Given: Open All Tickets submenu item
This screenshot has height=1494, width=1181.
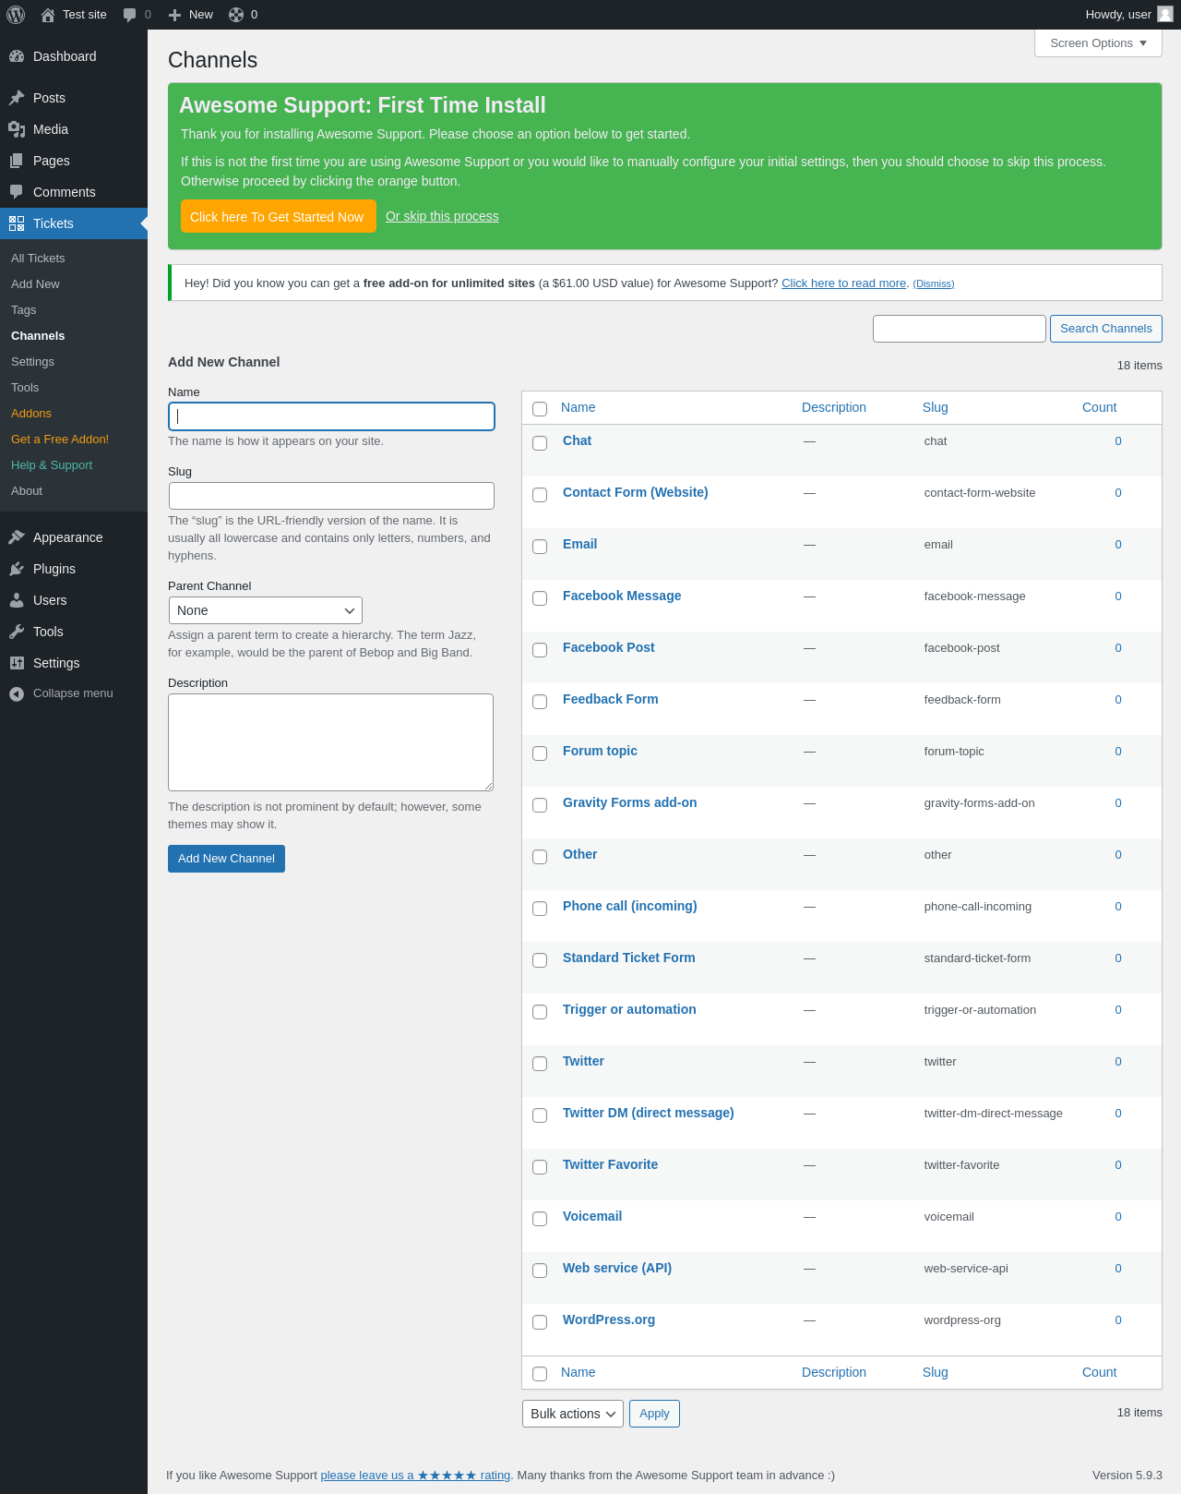Looking at the screenshot, I should click(x=38, y=259).
